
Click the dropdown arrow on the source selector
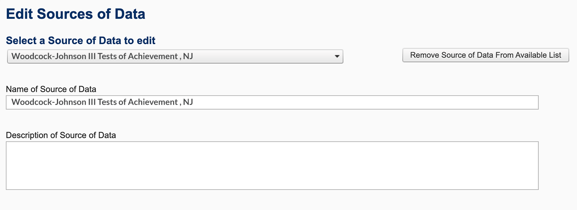[337, 56]
